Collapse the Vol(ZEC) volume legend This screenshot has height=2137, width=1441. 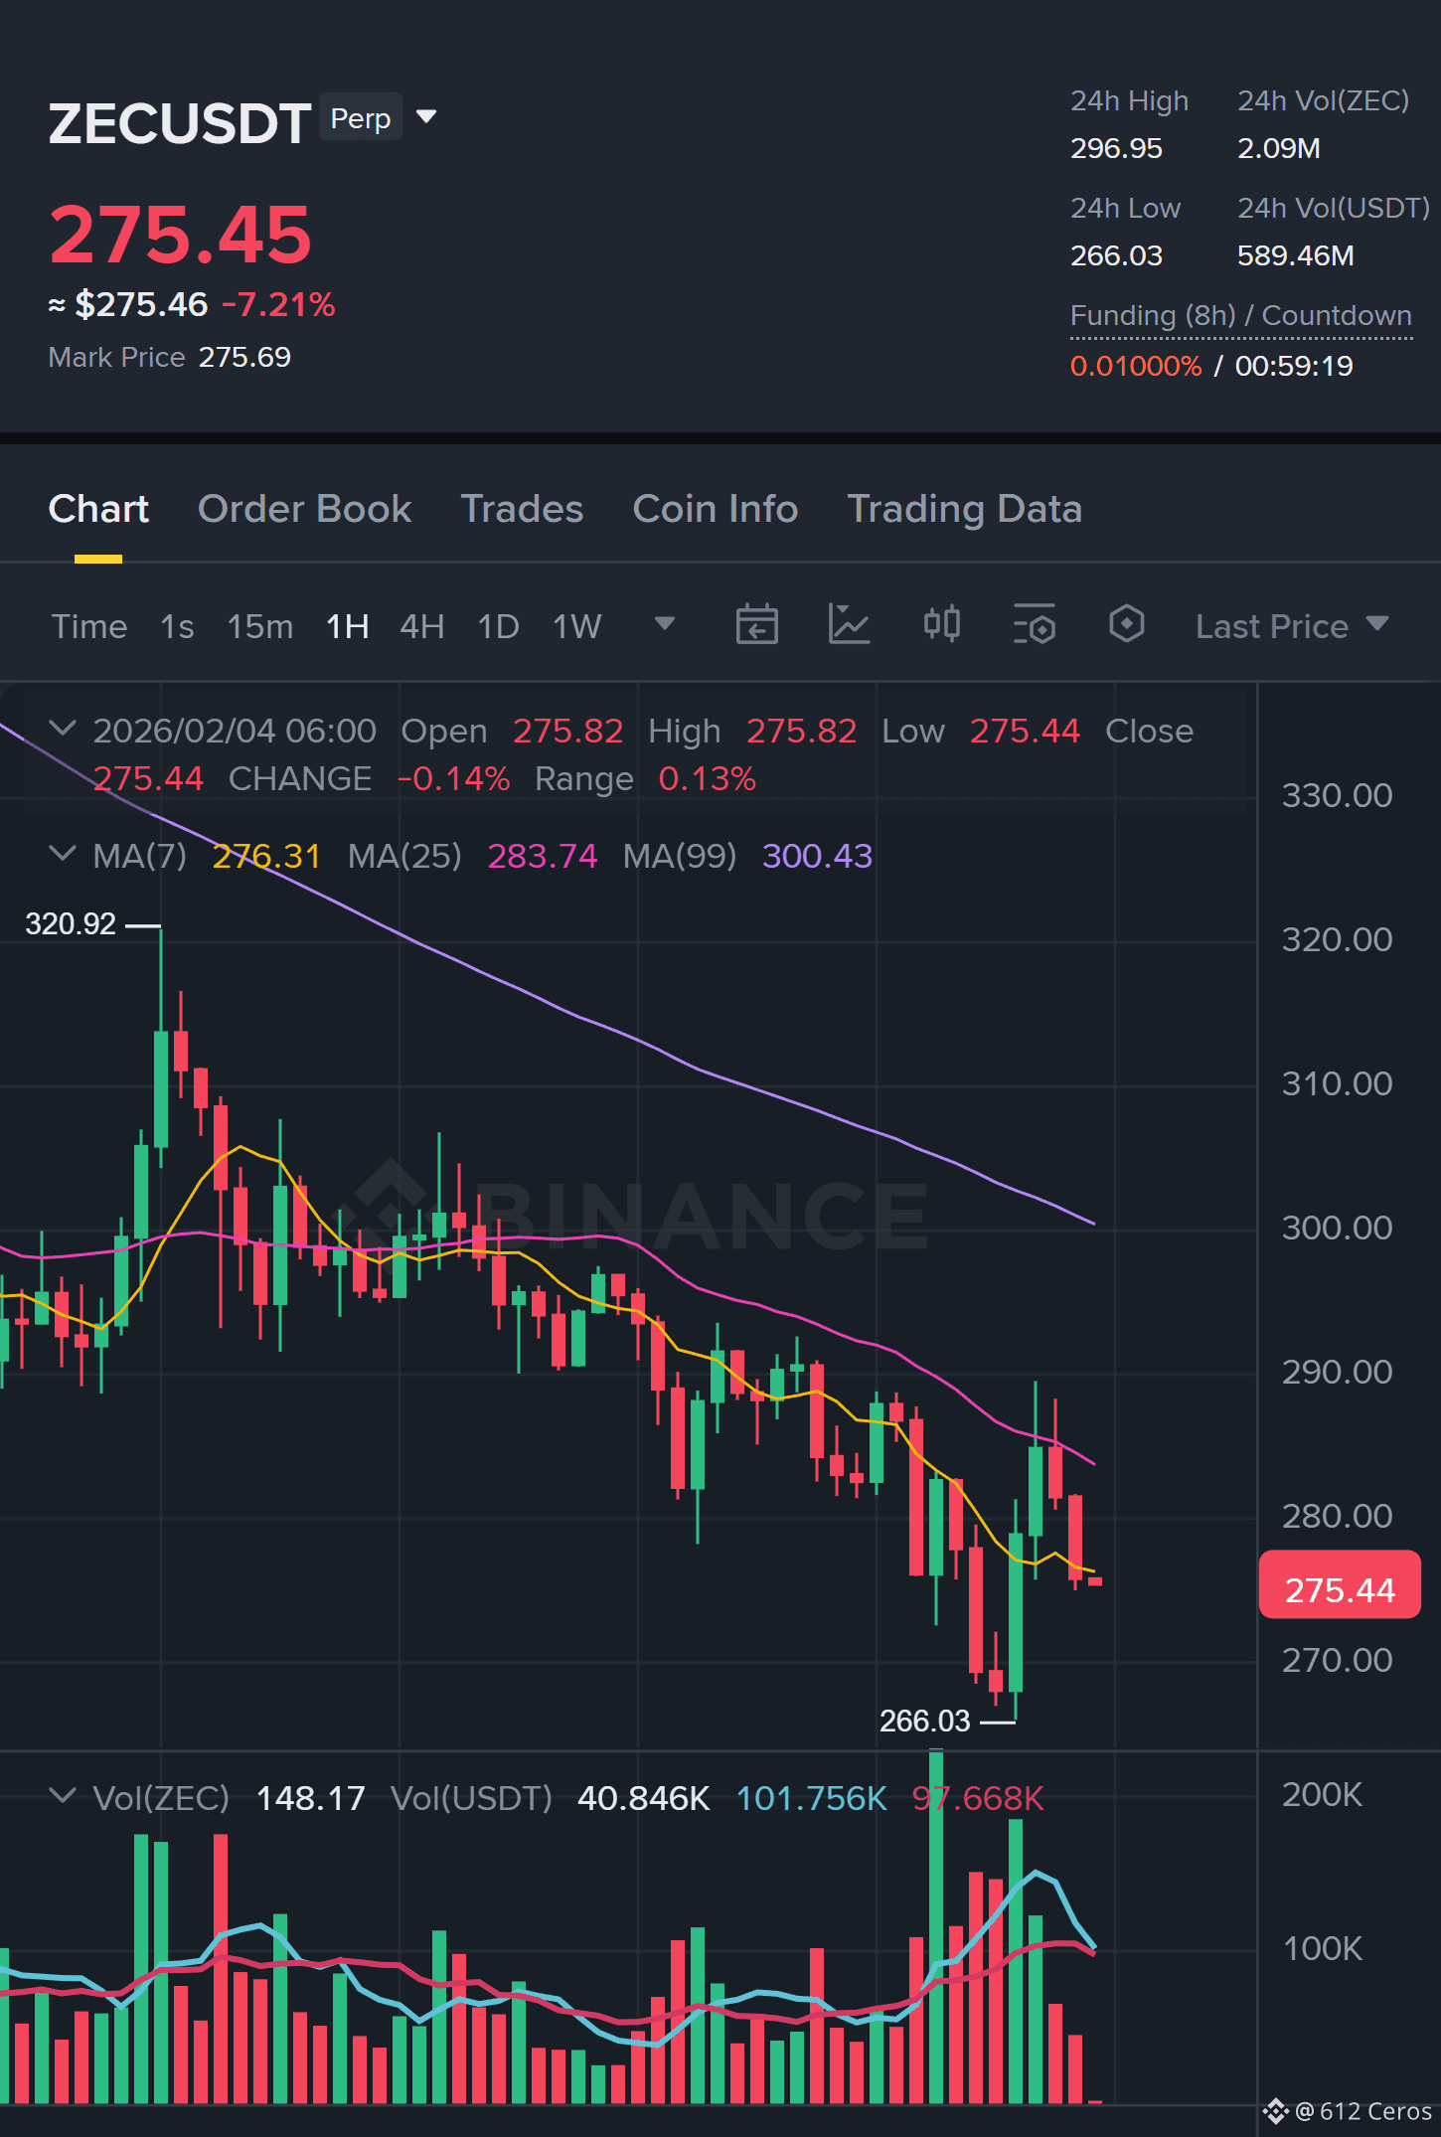[x=63, y=1796]
